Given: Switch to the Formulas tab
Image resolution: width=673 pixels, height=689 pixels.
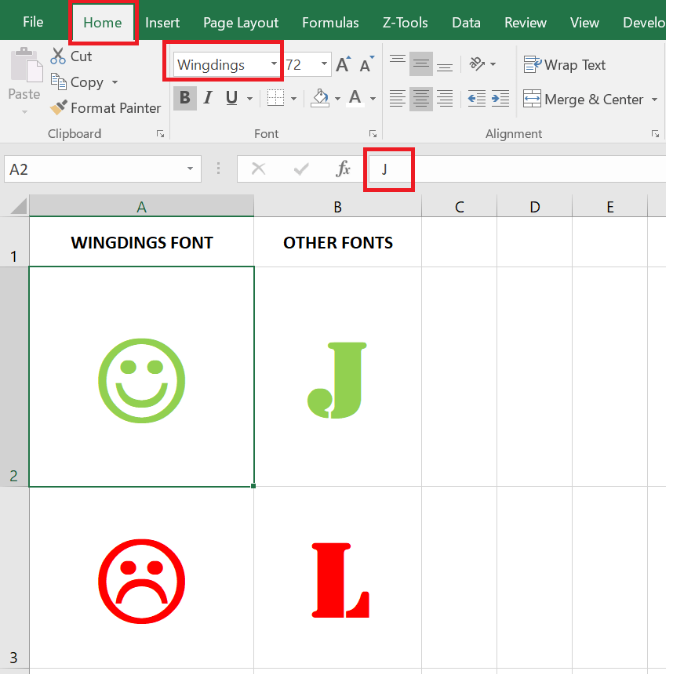Looking at the screenshot, I should tap(330, 23).
